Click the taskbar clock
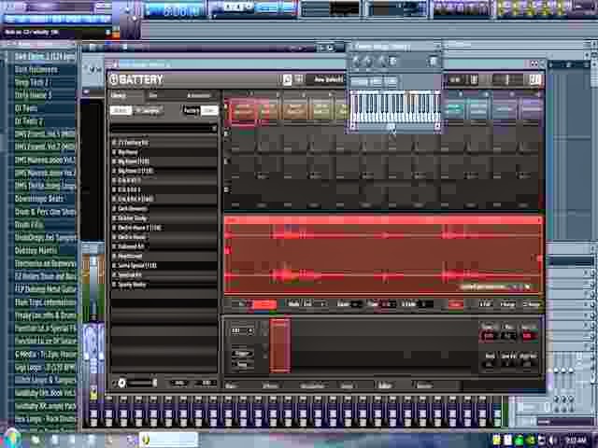The image size is (598, 448). tap(576, 441)
